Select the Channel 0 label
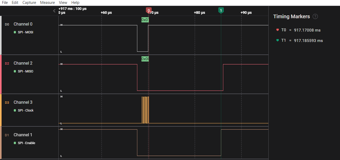The height and width of the screenshot is (160, 340). [23, 24]
